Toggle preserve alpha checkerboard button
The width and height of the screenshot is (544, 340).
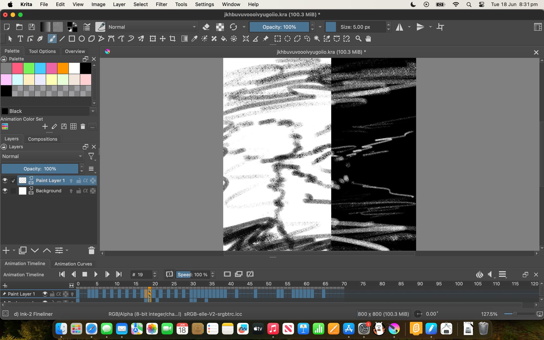coord(220,27)
